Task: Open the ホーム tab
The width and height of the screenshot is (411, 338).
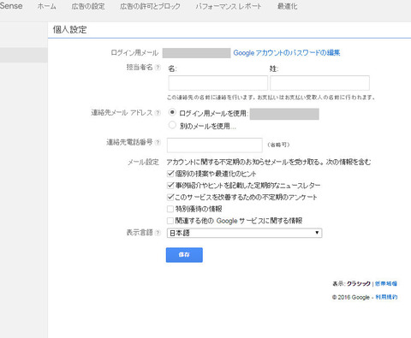Action: click(47, 6)
